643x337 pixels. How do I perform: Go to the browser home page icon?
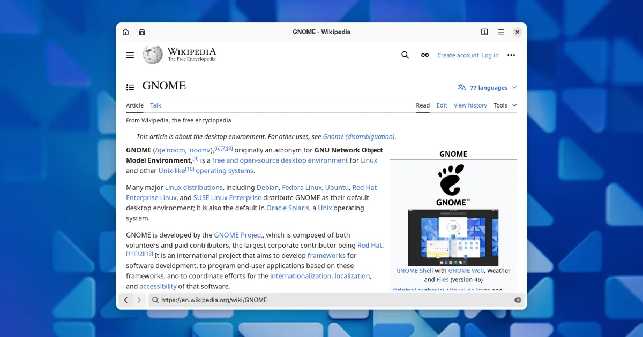pos(125,32)
